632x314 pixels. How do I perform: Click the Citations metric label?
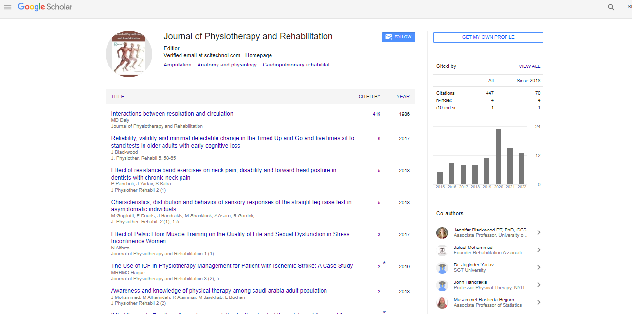click(446, 93)
